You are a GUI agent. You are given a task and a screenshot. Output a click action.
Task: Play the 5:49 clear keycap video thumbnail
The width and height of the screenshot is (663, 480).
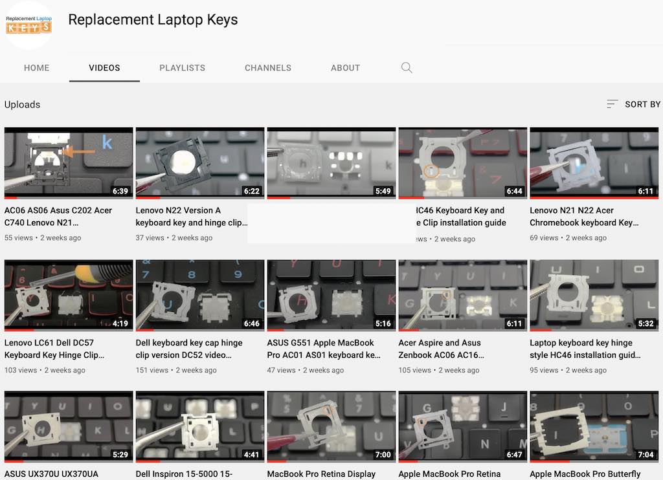[331, 162]
